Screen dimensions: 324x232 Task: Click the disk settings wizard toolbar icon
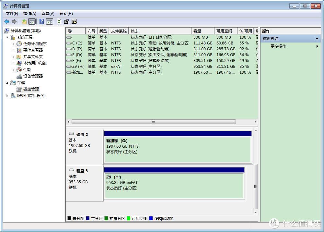point(74,21)
